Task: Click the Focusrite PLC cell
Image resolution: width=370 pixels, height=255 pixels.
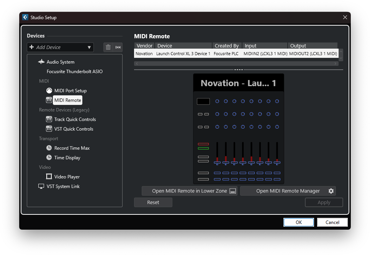Action: coord(226,54)
